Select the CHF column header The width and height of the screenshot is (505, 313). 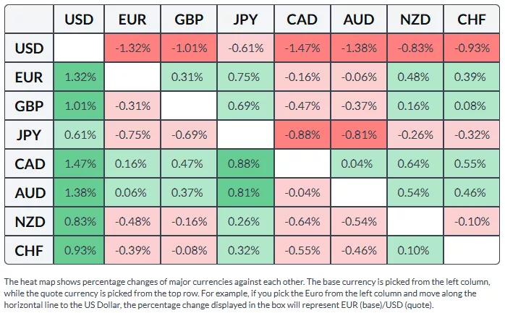[x=472, y=20]
